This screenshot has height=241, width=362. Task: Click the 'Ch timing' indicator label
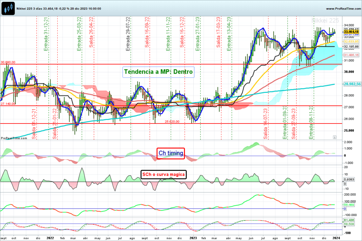[171, 153]
